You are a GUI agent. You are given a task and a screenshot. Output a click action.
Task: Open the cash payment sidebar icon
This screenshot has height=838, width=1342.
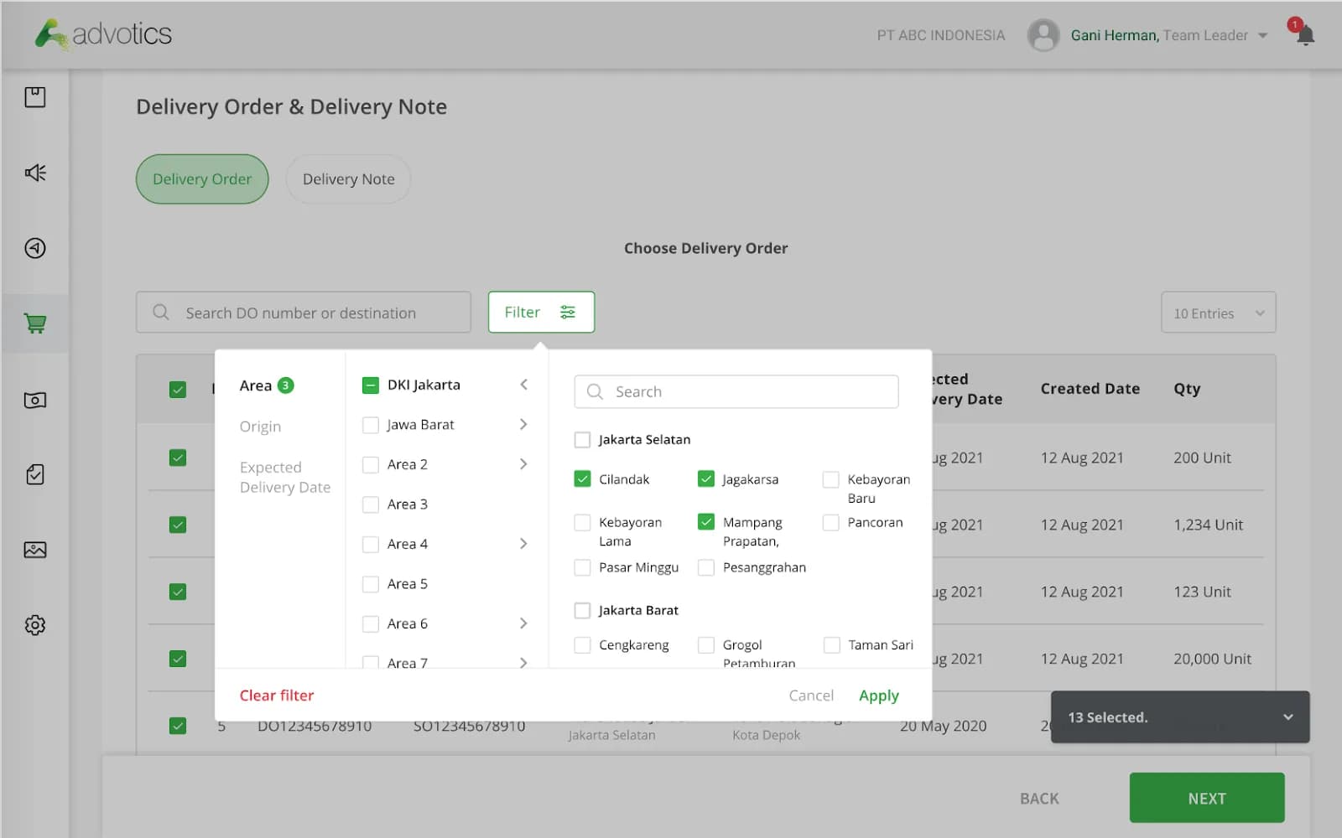pos(35,400)
